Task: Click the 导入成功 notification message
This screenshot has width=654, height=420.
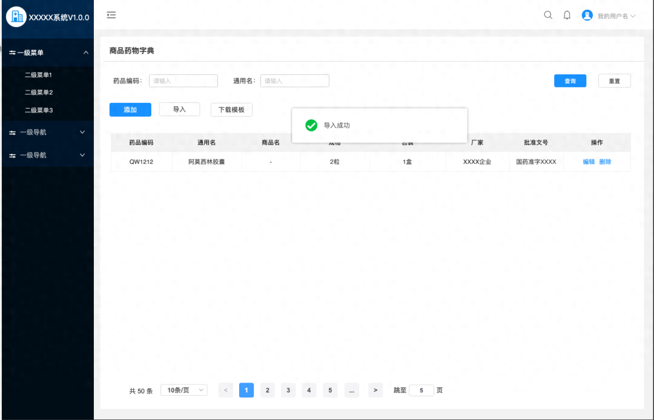Action: [337, 125]
